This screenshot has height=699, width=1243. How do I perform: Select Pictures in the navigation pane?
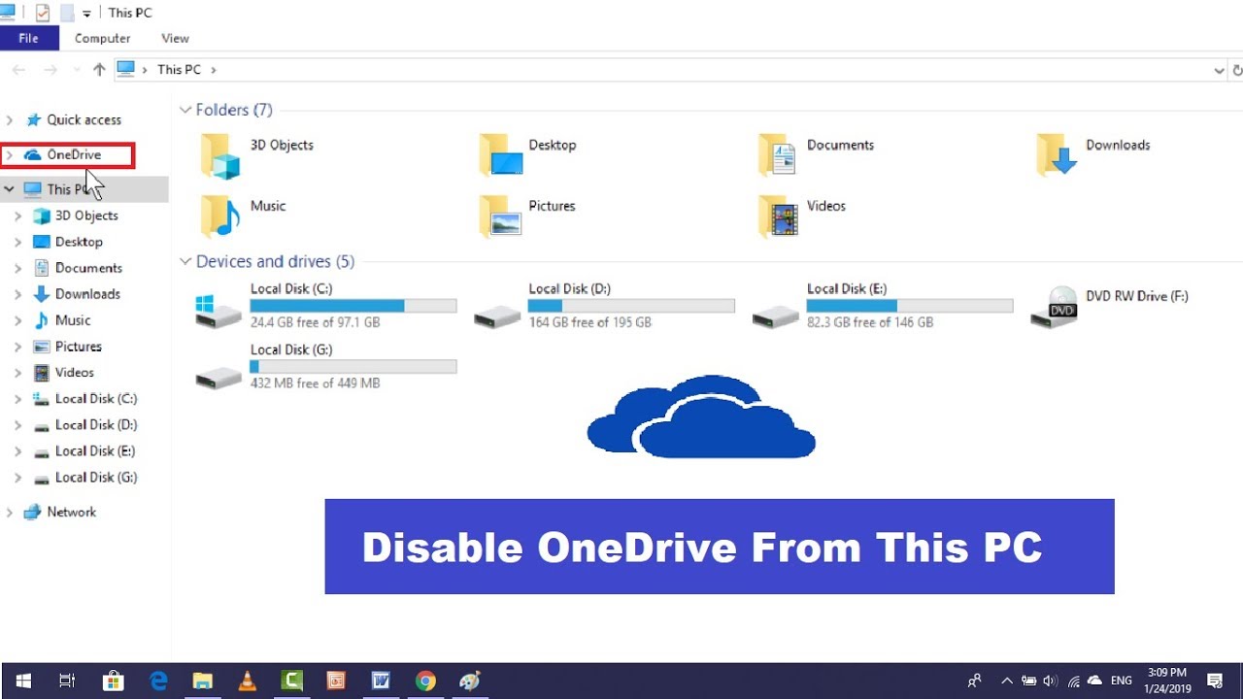click(x=67, y=347)
